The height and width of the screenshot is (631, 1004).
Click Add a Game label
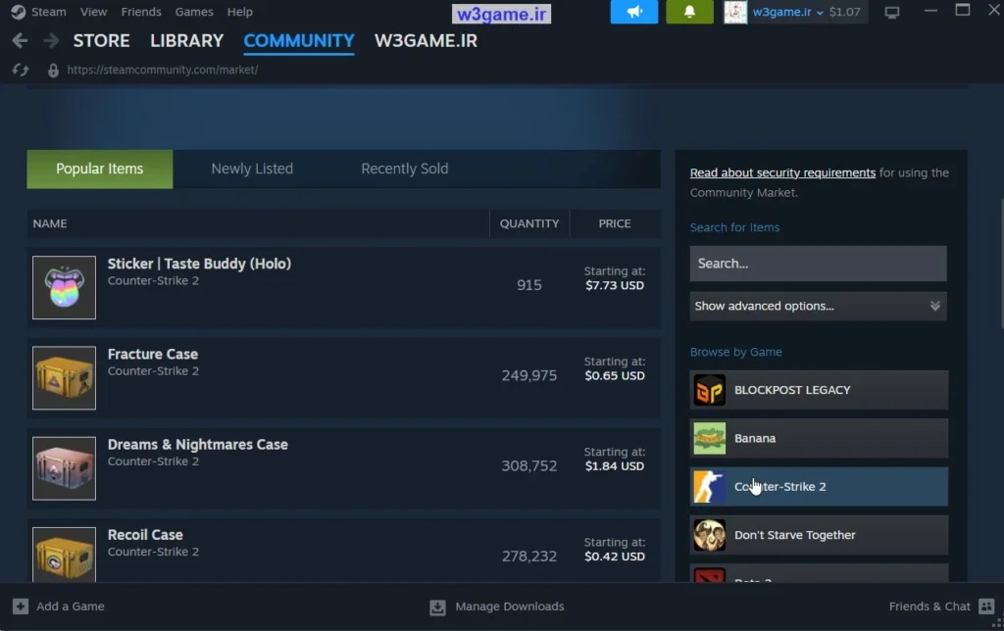point(71,607)
